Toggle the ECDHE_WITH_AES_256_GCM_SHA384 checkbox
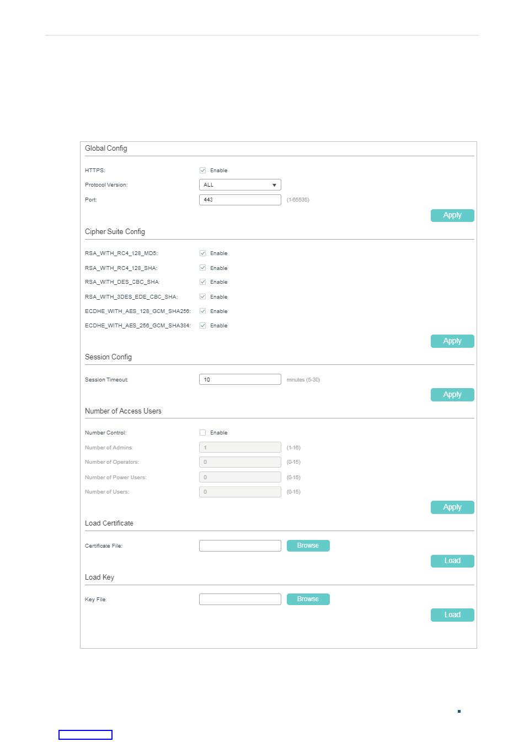The width and height of the screenshot is (524, 742). 202,325
